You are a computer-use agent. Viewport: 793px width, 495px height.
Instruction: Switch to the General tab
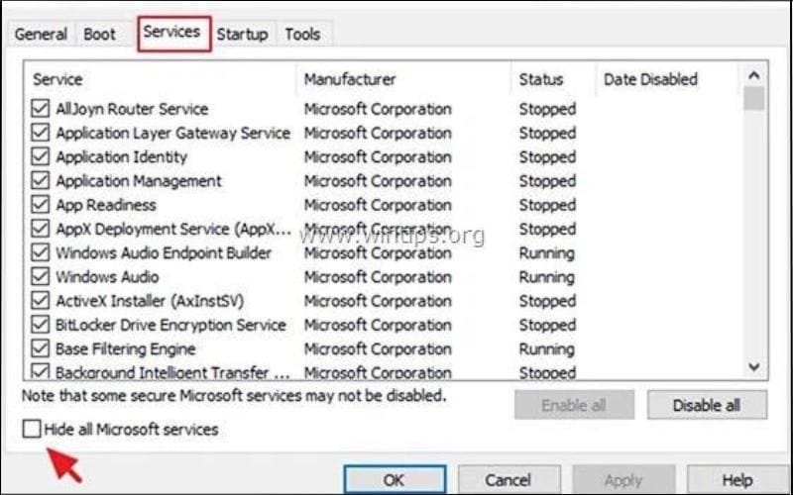coord(41,34)
